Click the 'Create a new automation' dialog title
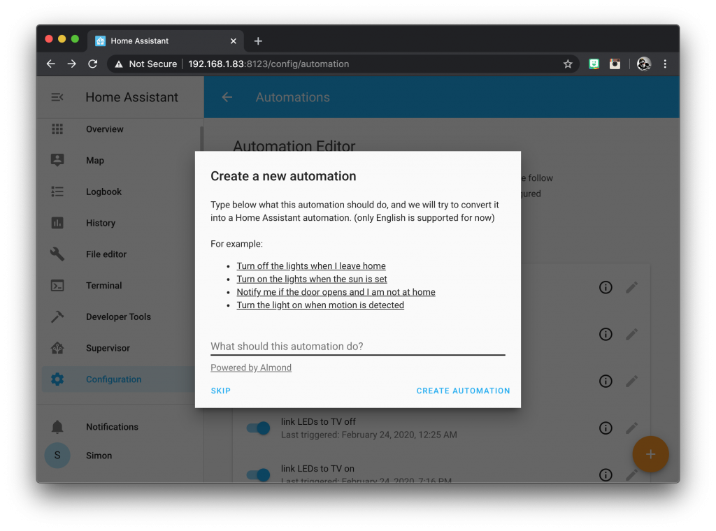This screenshot has height=531, width=716. [283, 176]
